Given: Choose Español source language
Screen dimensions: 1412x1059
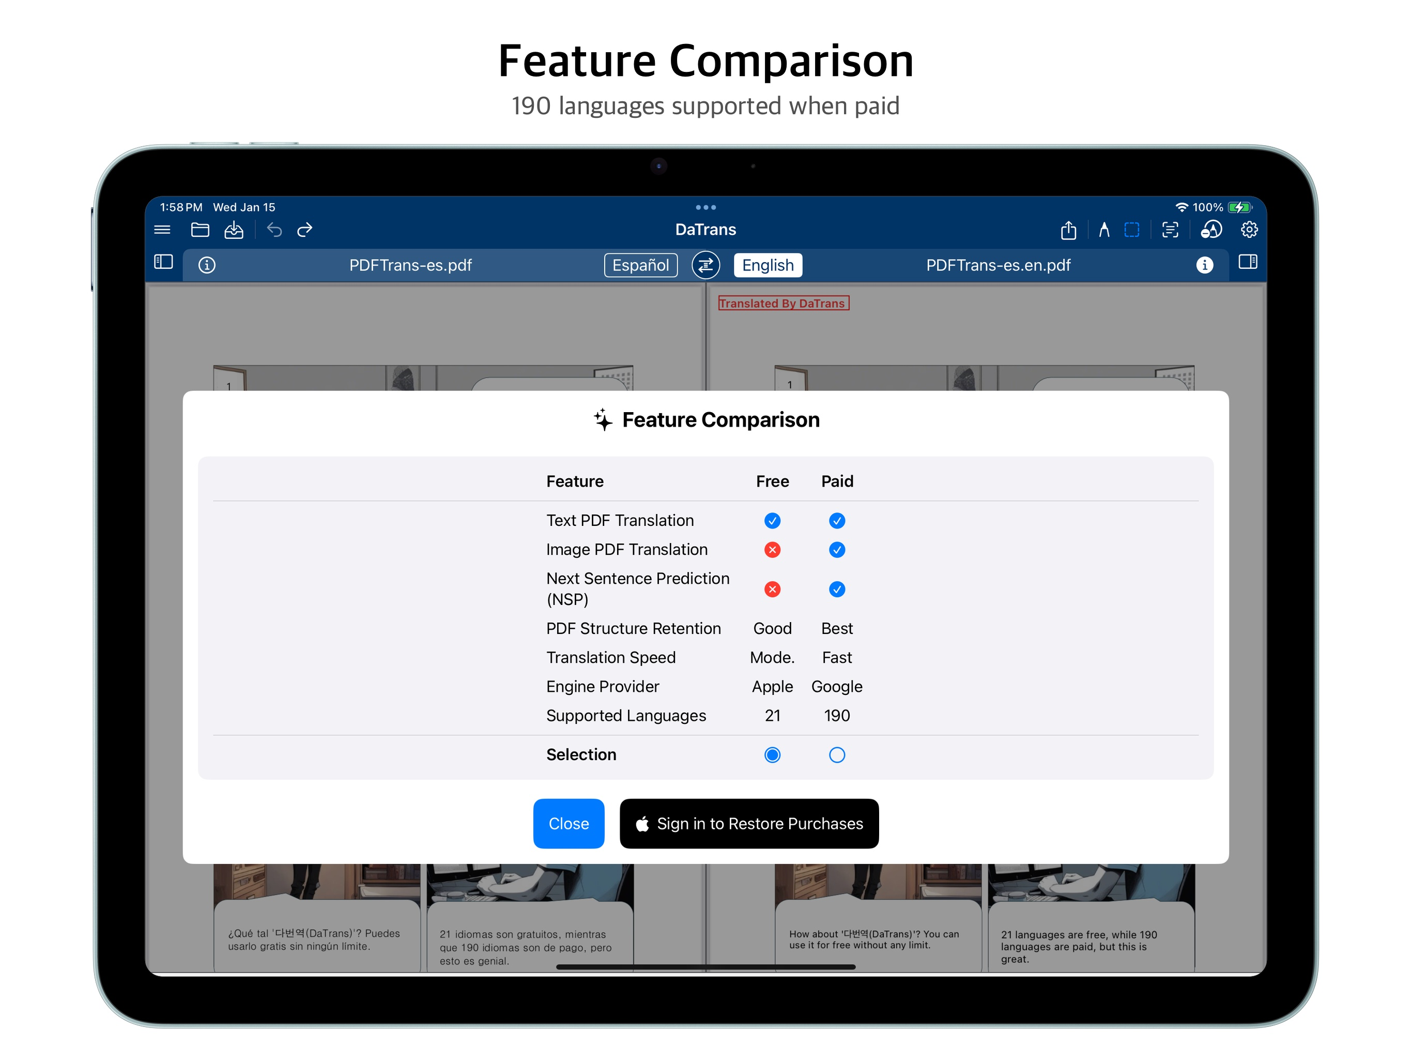Looking at the screenshot, I should tap(640, 265).
